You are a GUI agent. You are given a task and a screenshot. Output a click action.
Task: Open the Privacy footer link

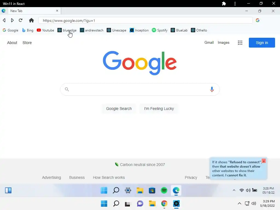point(191,177)
